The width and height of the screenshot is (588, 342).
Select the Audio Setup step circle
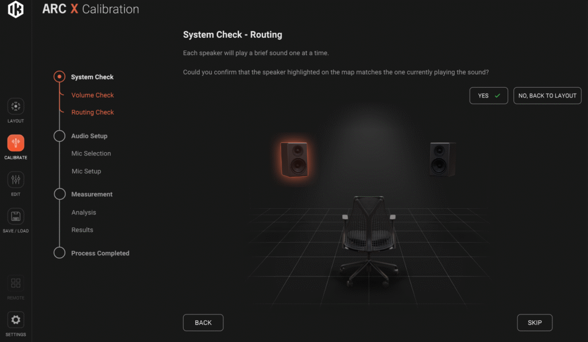(x=59, y=136)
